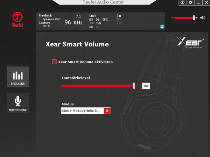Click the Out heading in status panel
This screenshot has height=157, width=210.
click(x=92, y=16)
